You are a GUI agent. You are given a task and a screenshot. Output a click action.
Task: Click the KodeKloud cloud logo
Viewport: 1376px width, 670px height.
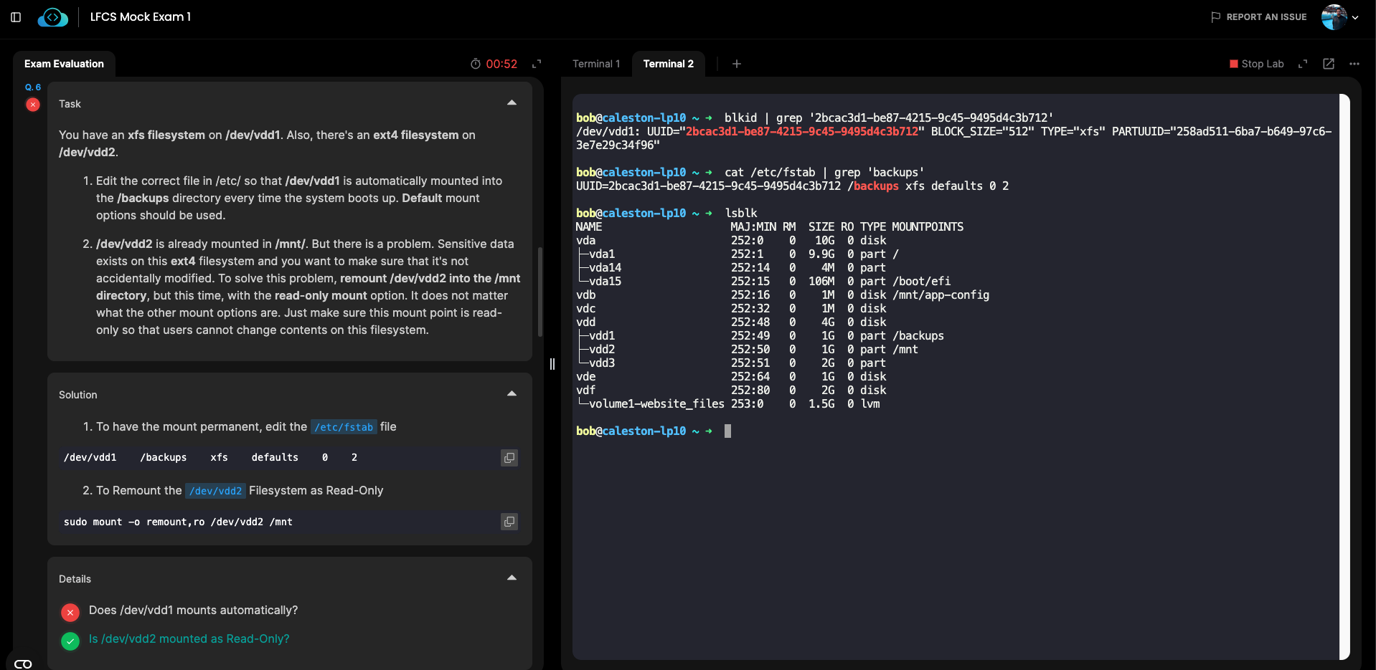click(x=53, y=17)
